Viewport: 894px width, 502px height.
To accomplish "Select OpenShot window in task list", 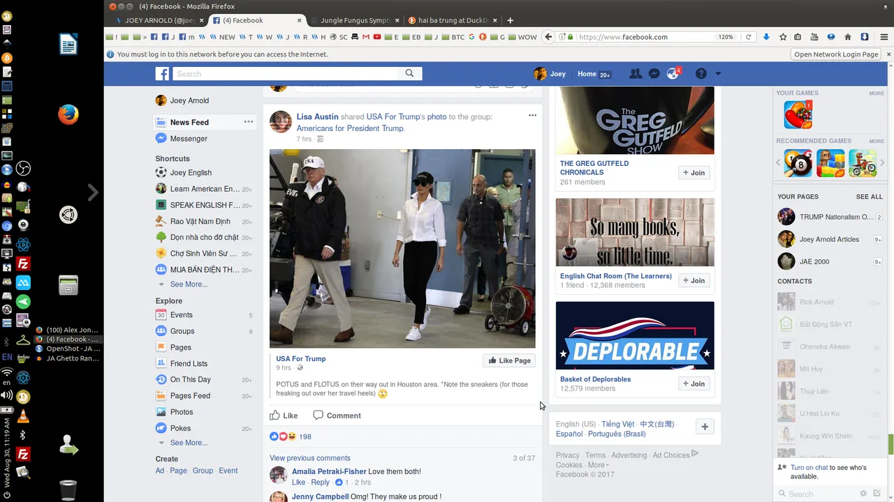I will (68, 349).
